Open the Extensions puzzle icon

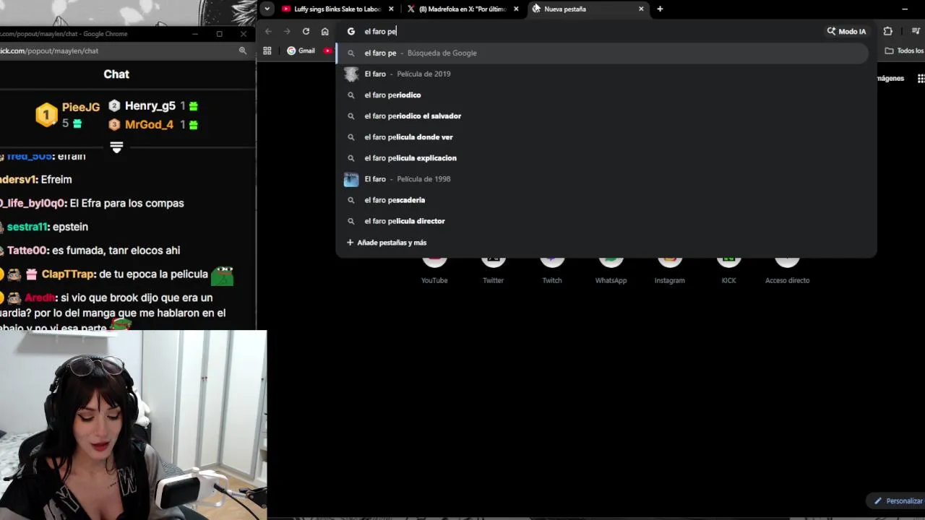point(887,31)
